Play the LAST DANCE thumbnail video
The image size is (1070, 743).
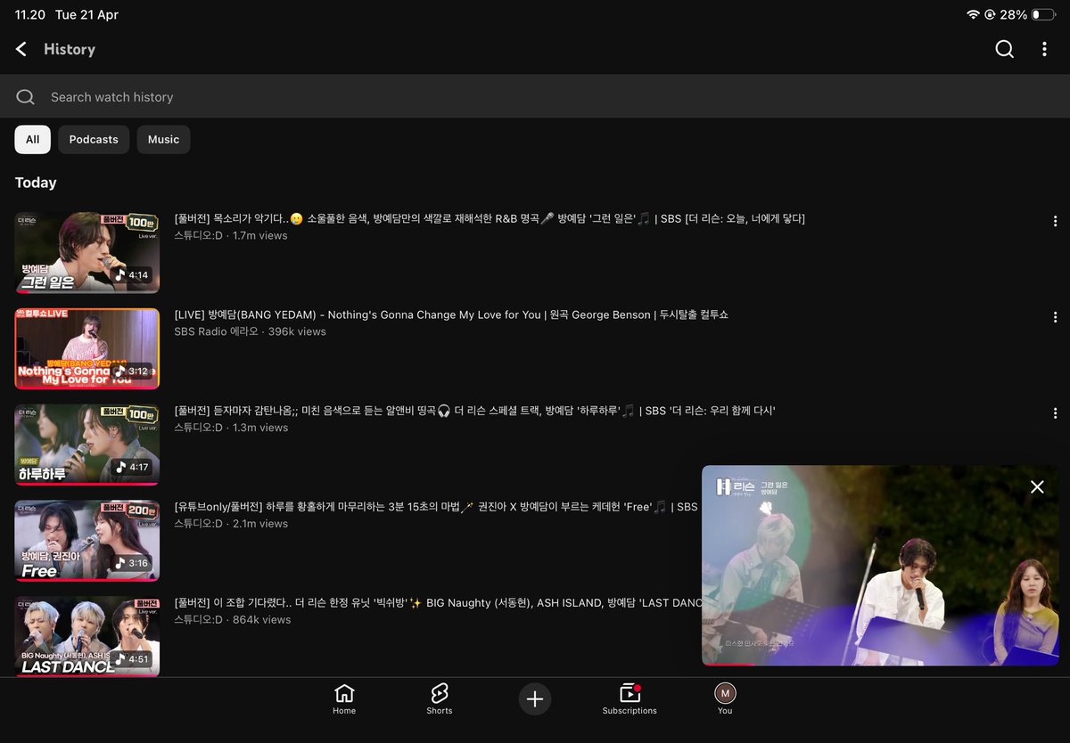pos(87,636)
